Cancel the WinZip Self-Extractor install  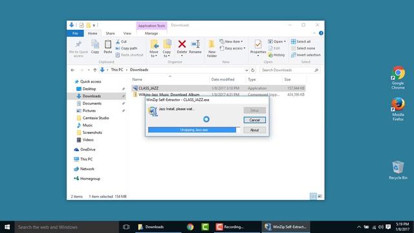(254, 120)
